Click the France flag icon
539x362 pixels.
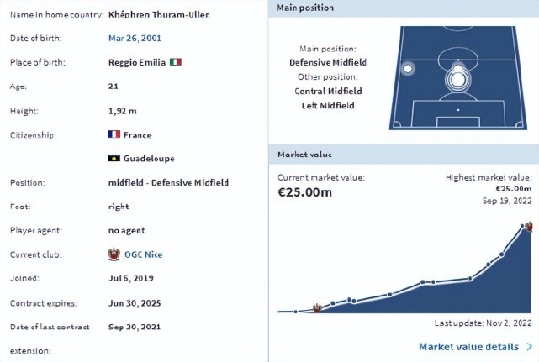point(114,134)
